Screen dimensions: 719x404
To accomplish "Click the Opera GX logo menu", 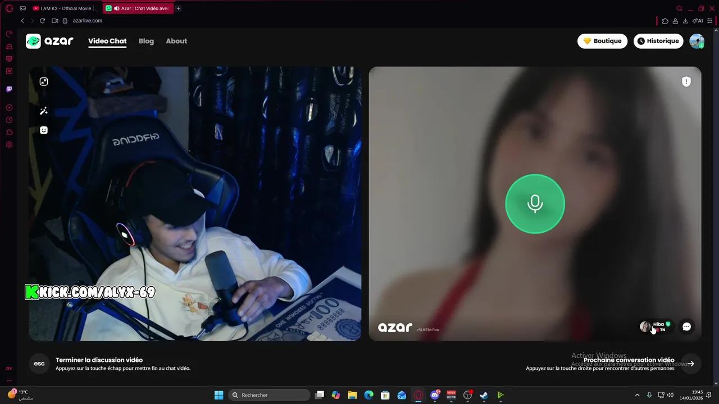I will (x=9, y=8).
